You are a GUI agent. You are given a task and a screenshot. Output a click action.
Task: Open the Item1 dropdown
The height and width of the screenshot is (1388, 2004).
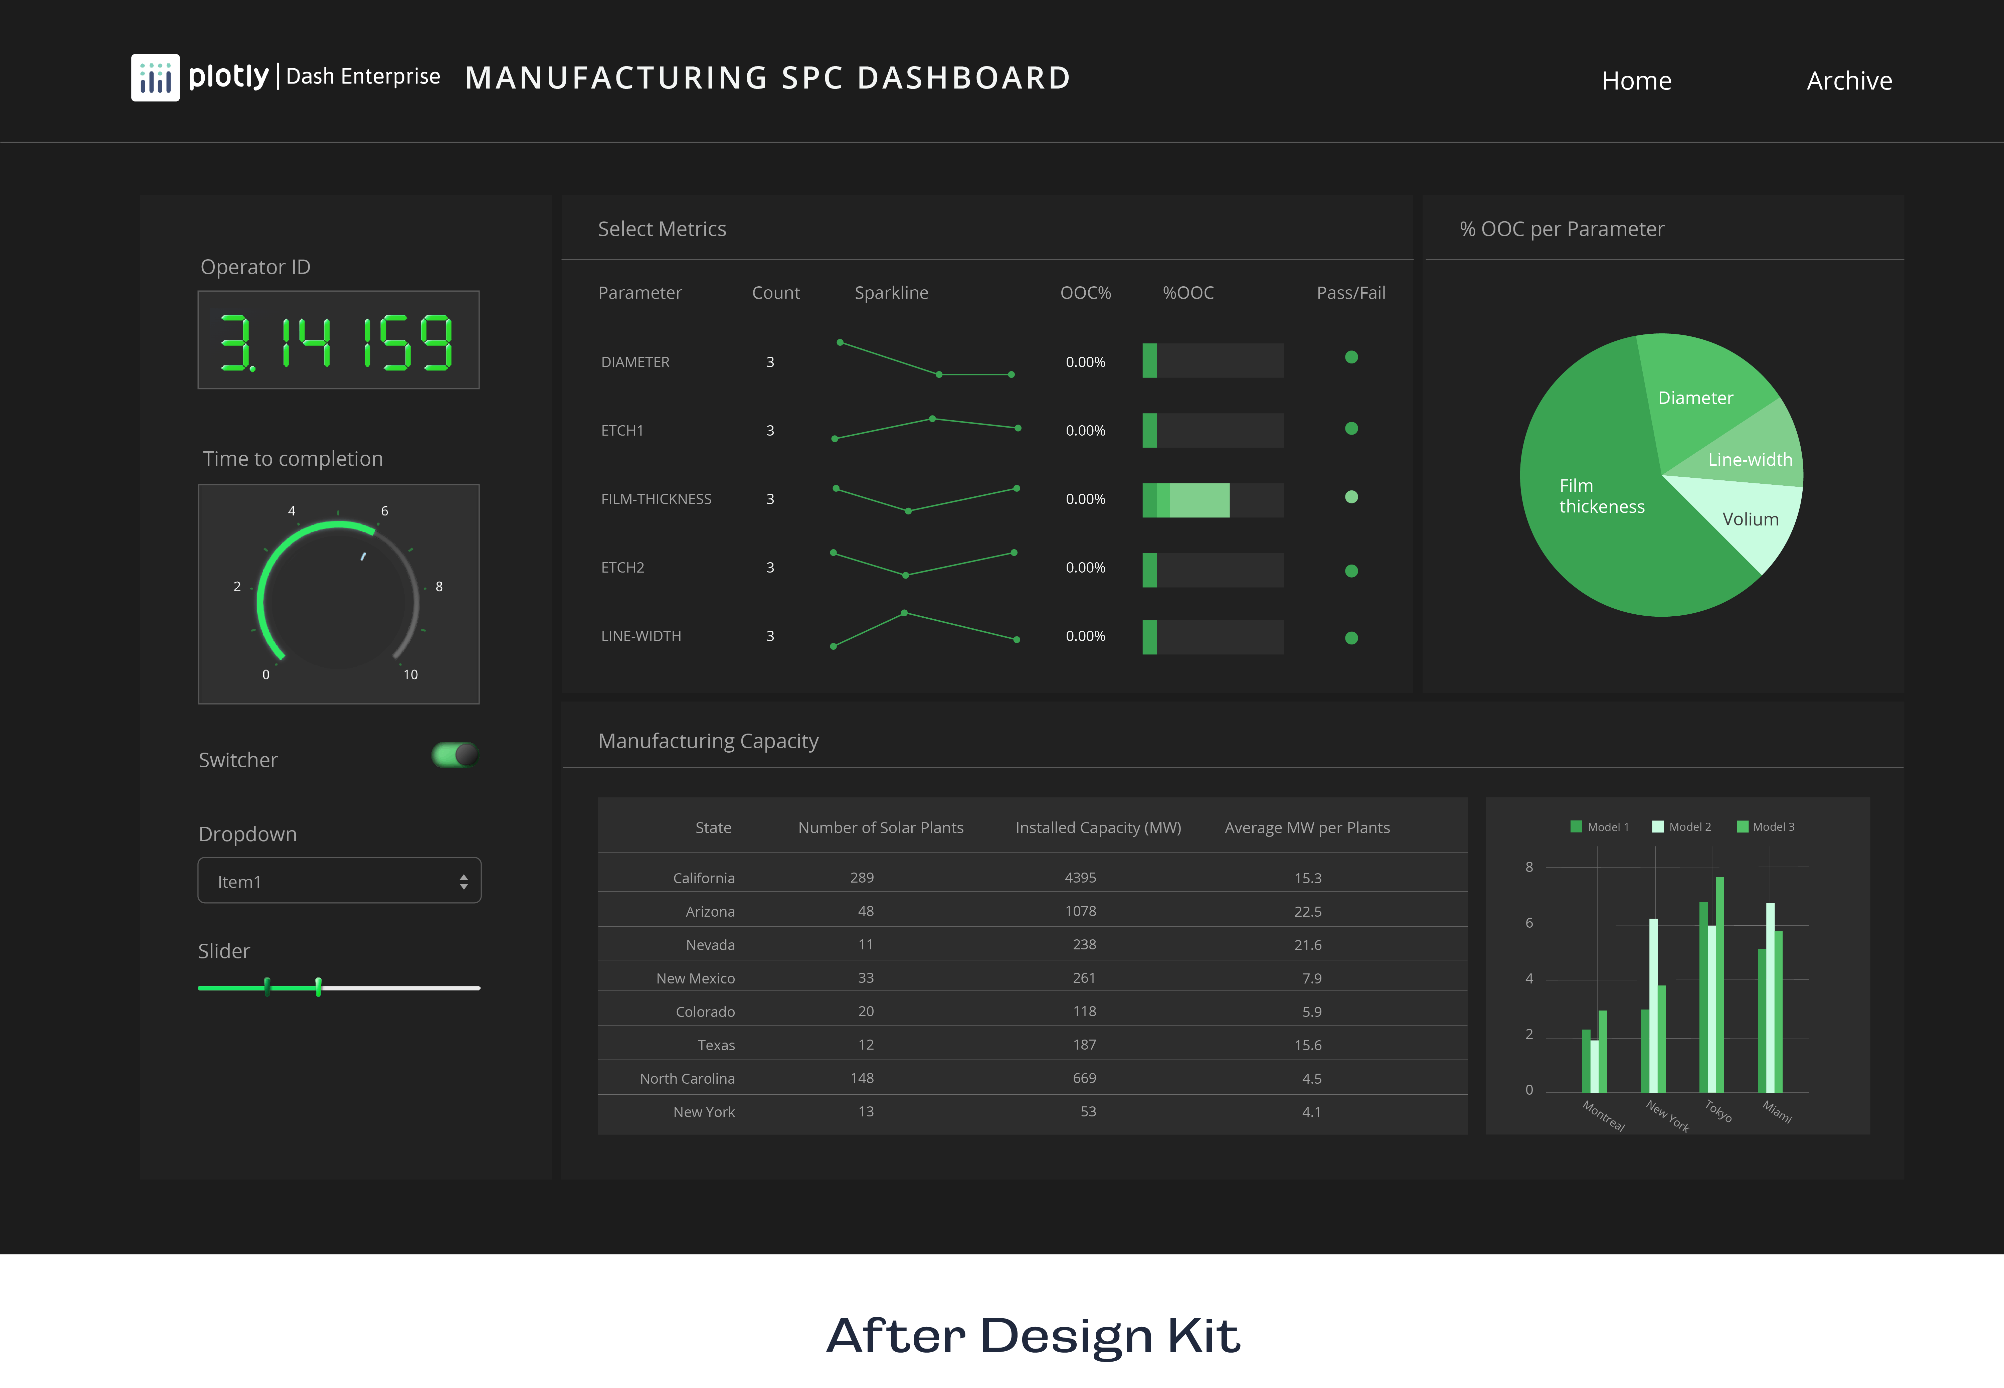coord(339,880)
